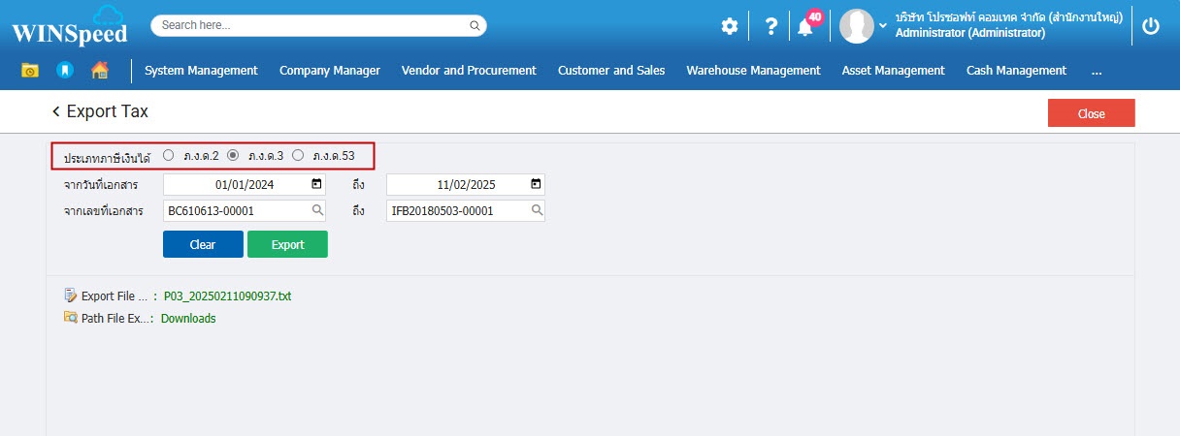This screenshot has height=436, width=1180.
Task: Select the ภ.ง.ด.2 radio button
Action: coord(169,155)
